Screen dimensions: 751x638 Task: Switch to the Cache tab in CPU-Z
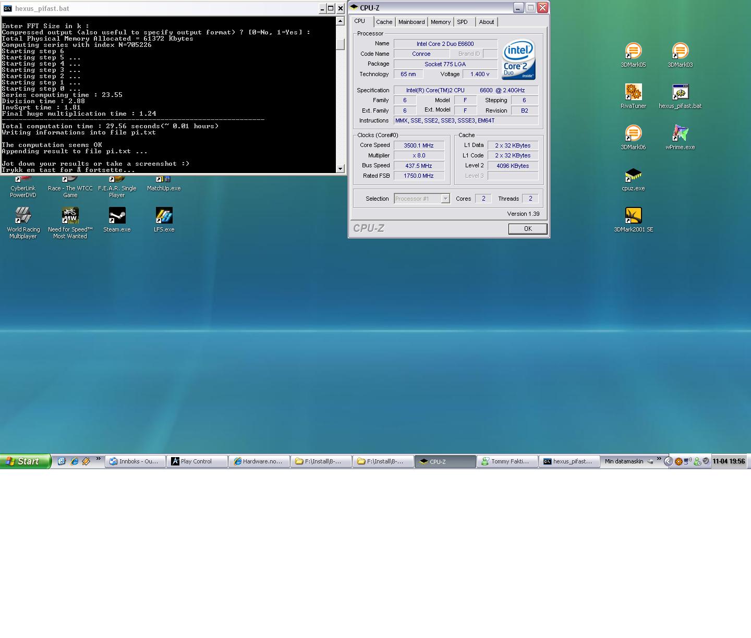(384, 22)
